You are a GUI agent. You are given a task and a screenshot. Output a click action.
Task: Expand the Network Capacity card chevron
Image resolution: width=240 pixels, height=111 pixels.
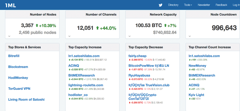130,36
